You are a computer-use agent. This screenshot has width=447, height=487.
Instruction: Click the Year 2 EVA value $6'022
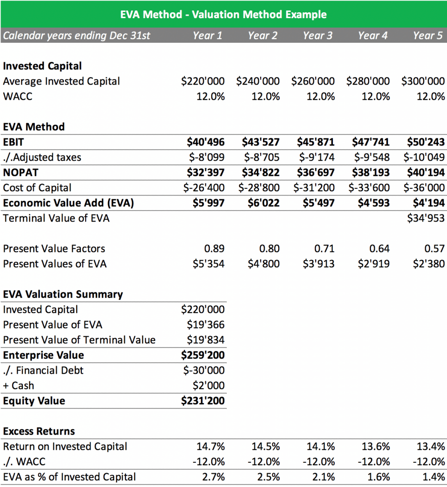263,203
